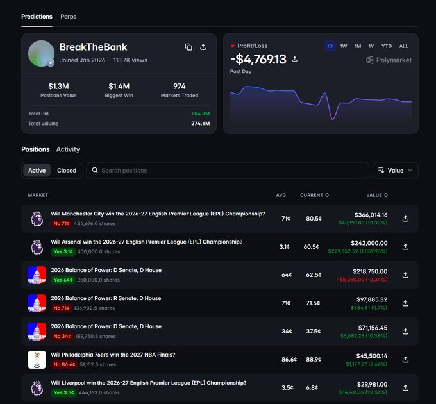
Task: Open Philadelphia 76ers NBA Finals market
Action: (x=113, y=355)
